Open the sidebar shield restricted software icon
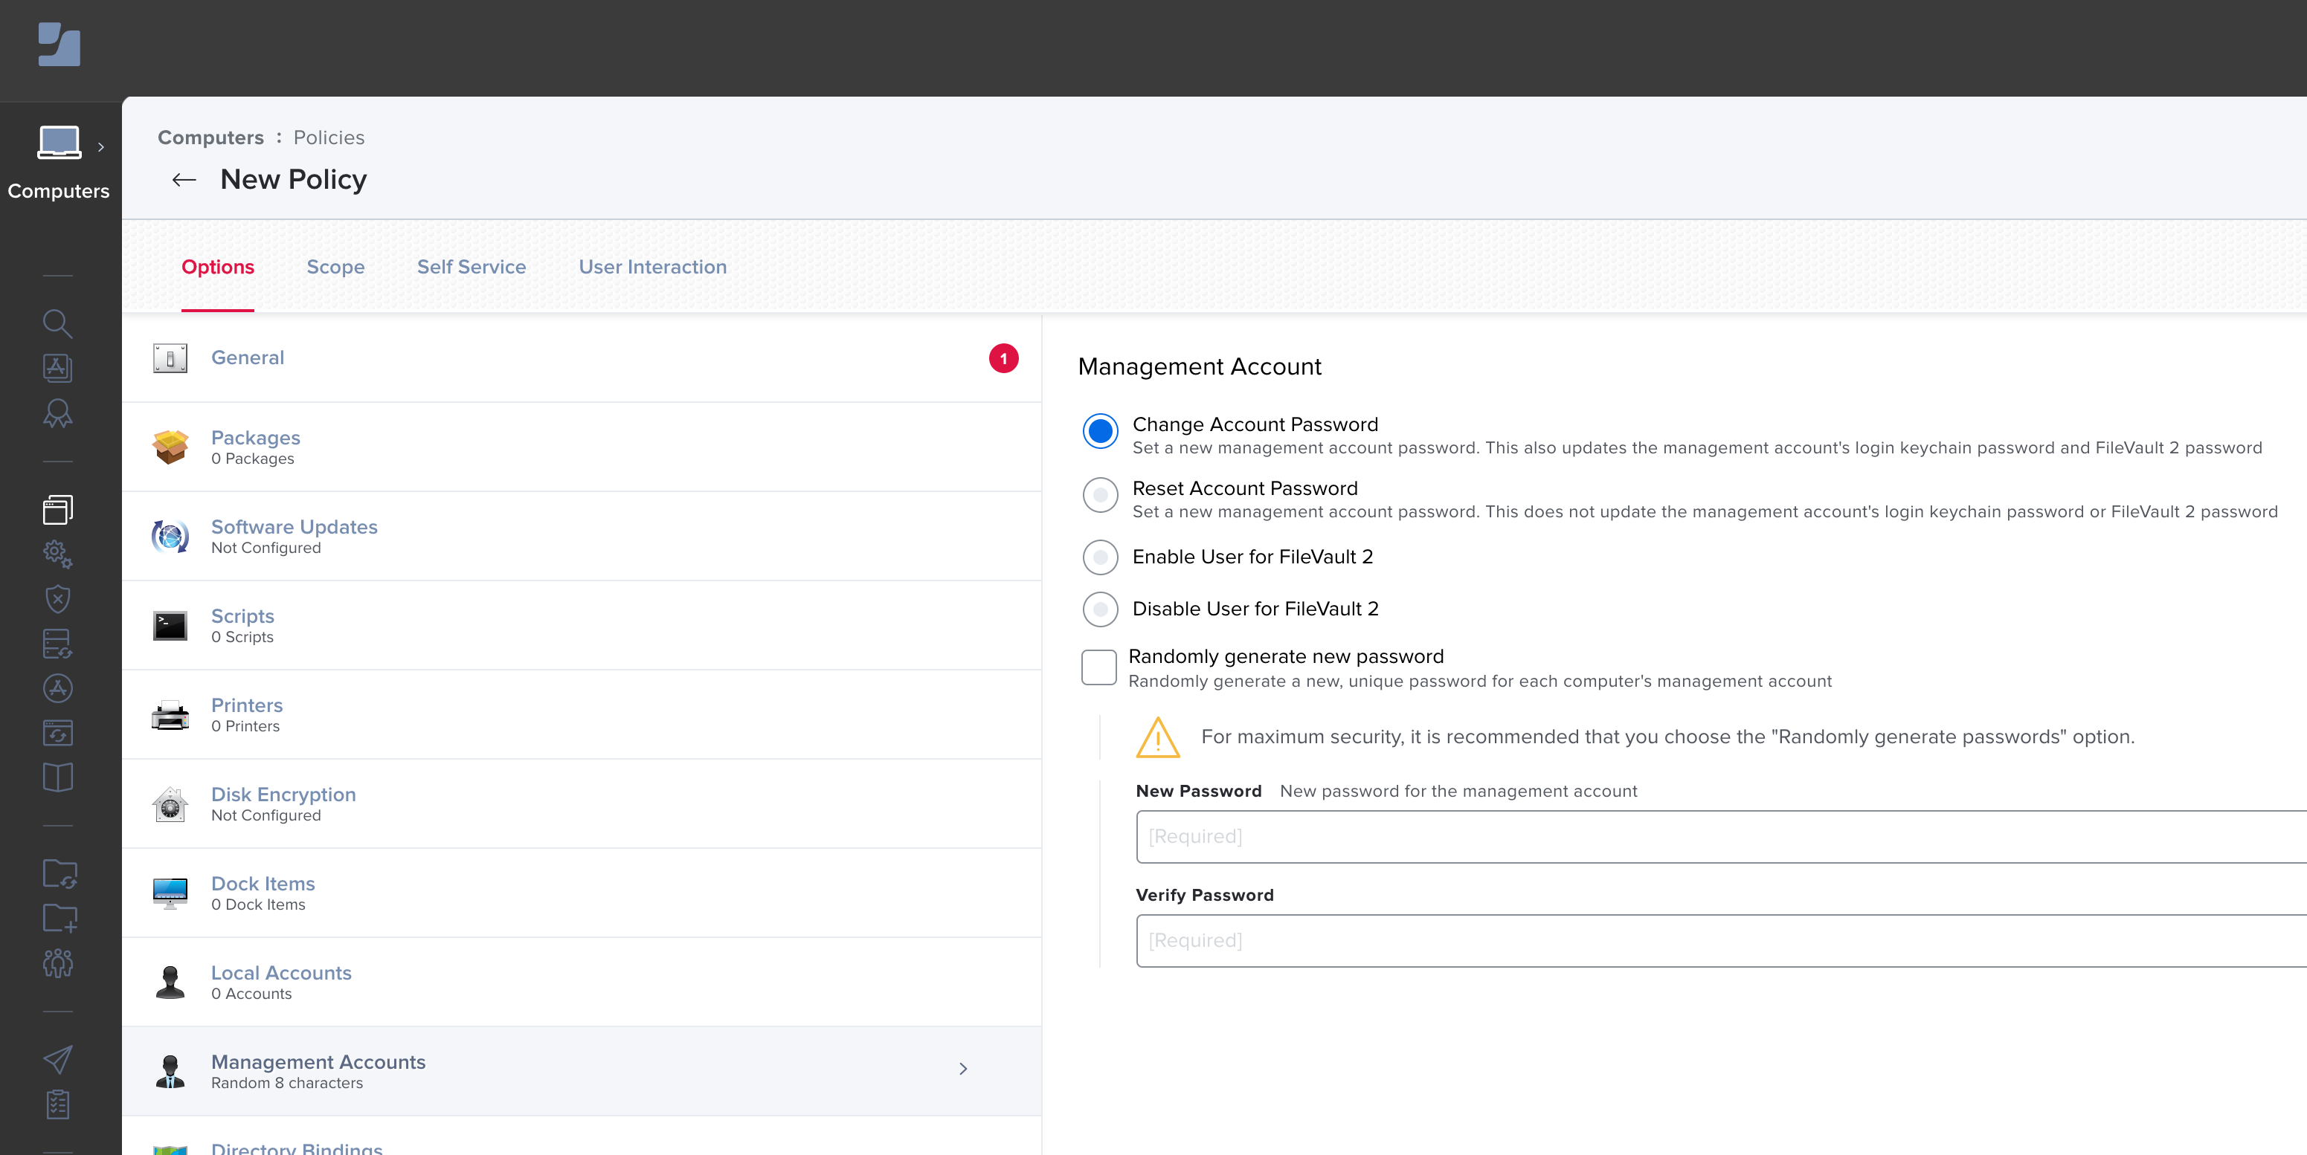The image size is (2307, 1155). pyautogui.click(x=58, y=599)
